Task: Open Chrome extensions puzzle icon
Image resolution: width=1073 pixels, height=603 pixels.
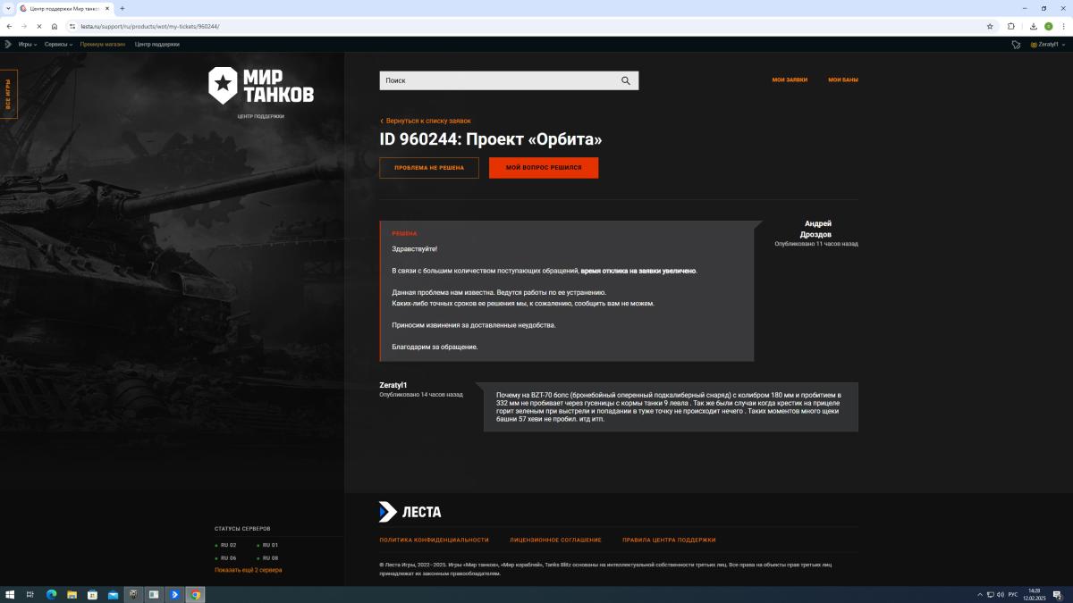Action: (1011, 26)
